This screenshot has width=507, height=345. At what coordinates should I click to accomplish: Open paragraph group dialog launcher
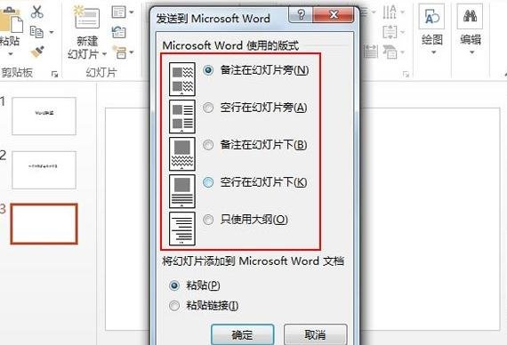pos(406,75)
